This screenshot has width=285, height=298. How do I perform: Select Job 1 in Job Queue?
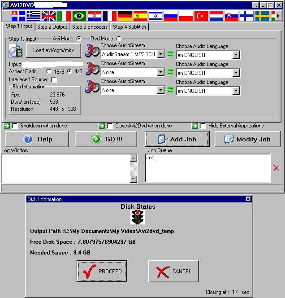coord(153,158)
